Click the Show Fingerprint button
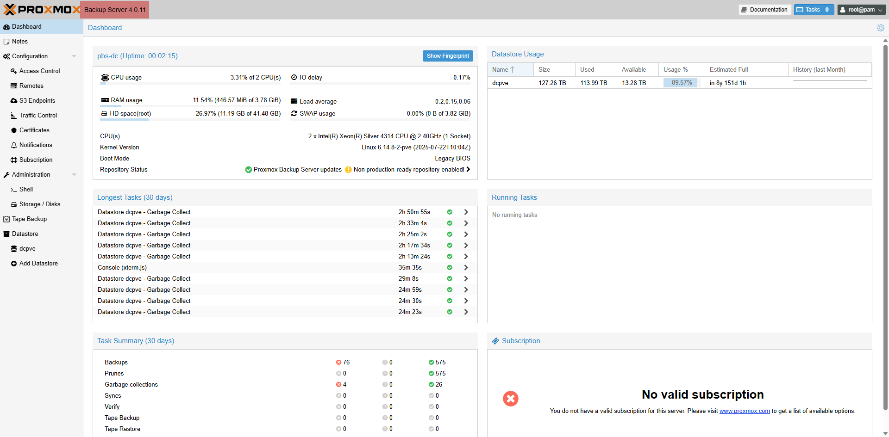The height and width of the screenshot is (437, 889). [x=447, y=56]
